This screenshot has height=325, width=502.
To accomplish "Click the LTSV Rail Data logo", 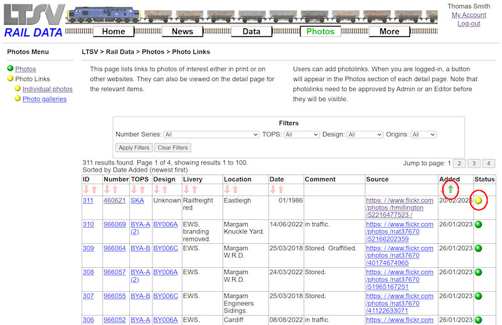I will click(x=34, y=21).
